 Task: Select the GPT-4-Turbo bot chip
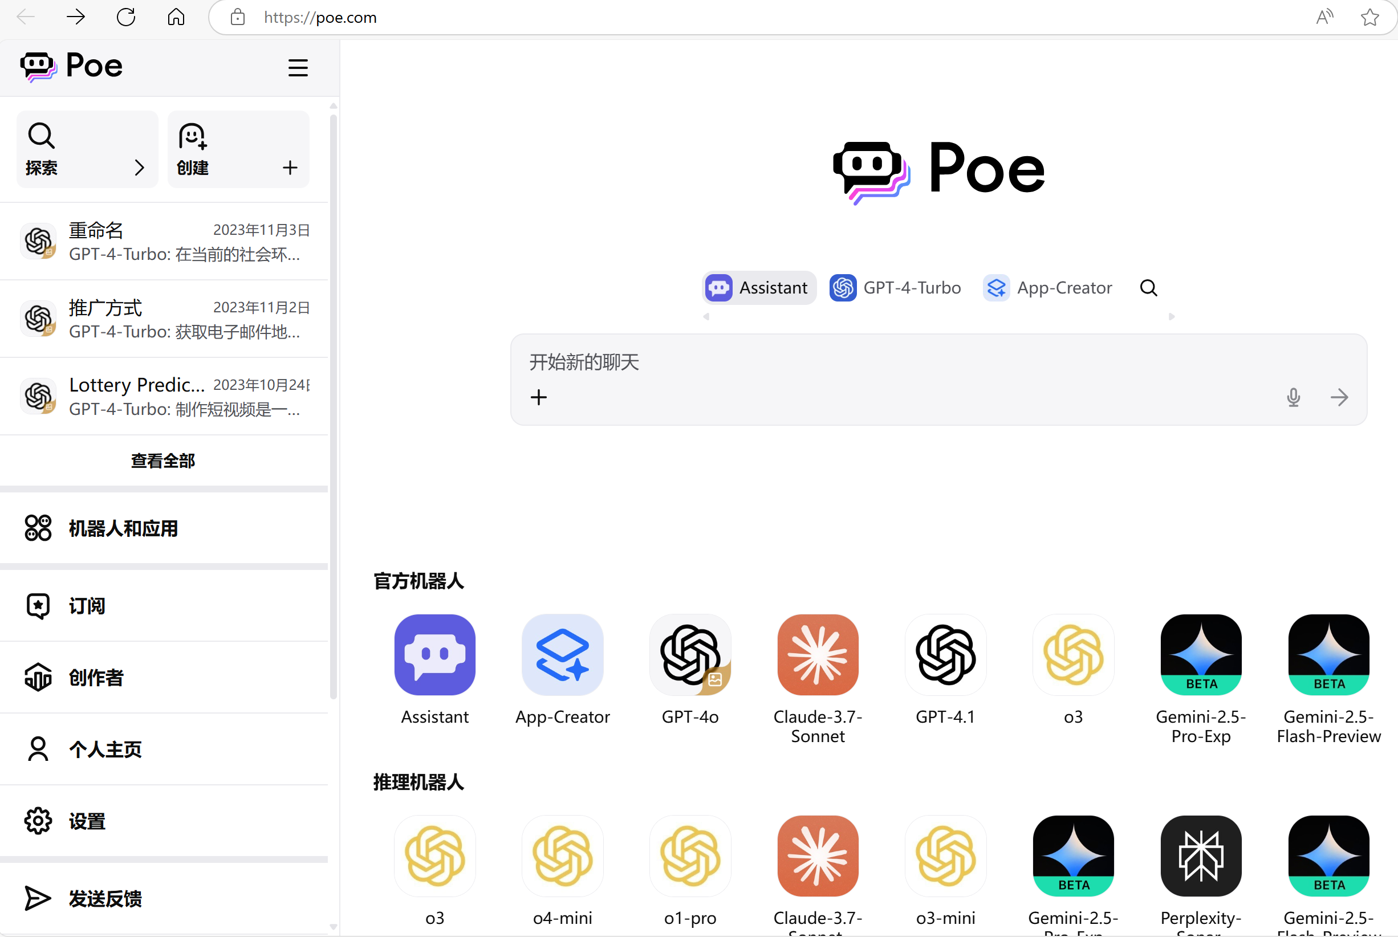[895, 288]
